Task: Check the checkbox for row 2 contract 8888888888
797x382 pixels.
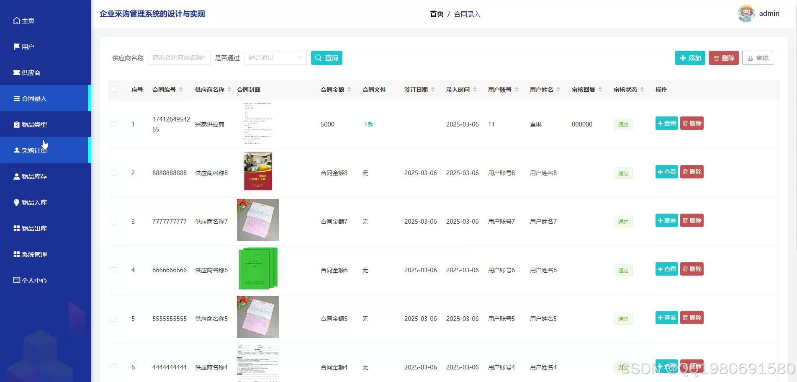Action: click(x=113, y=173)
